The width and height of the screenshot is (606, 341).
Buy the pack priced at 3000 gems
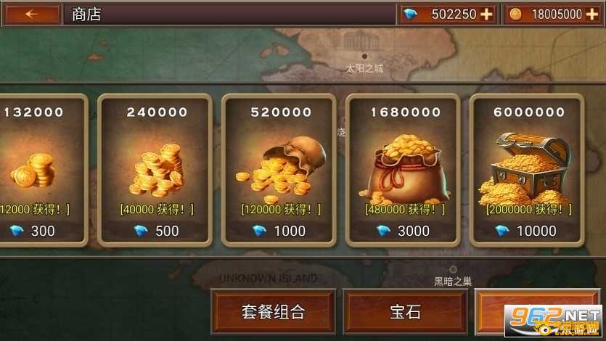(402, 231)
